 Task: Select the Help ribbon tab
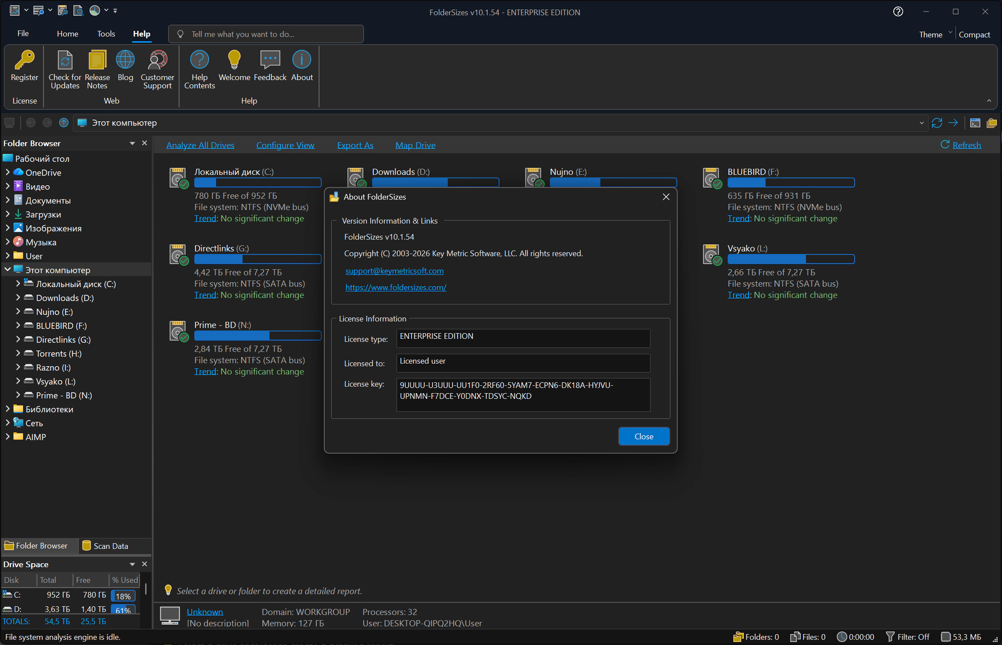pyautogui.click(x=142, y=33)
